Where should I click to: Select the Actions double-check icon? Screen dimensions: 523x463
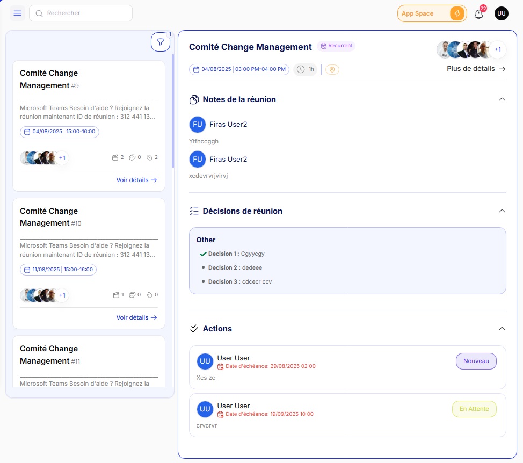[193, 328]
